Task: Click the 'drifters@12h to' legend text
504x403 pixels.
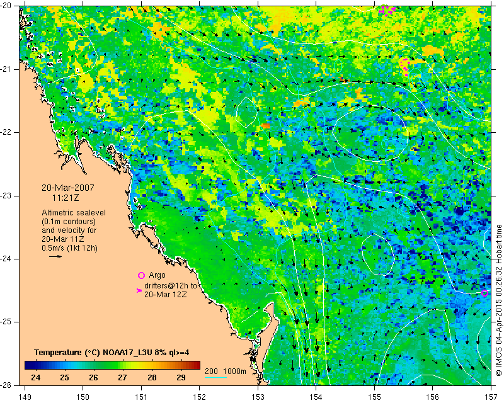Action: pyautogui.click(x=170, y=286)
